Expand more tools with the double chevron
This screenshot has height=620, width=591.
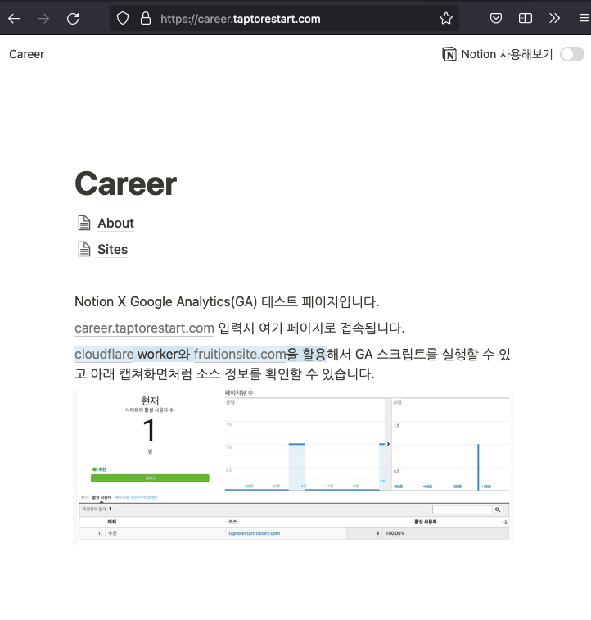(554, 18)
